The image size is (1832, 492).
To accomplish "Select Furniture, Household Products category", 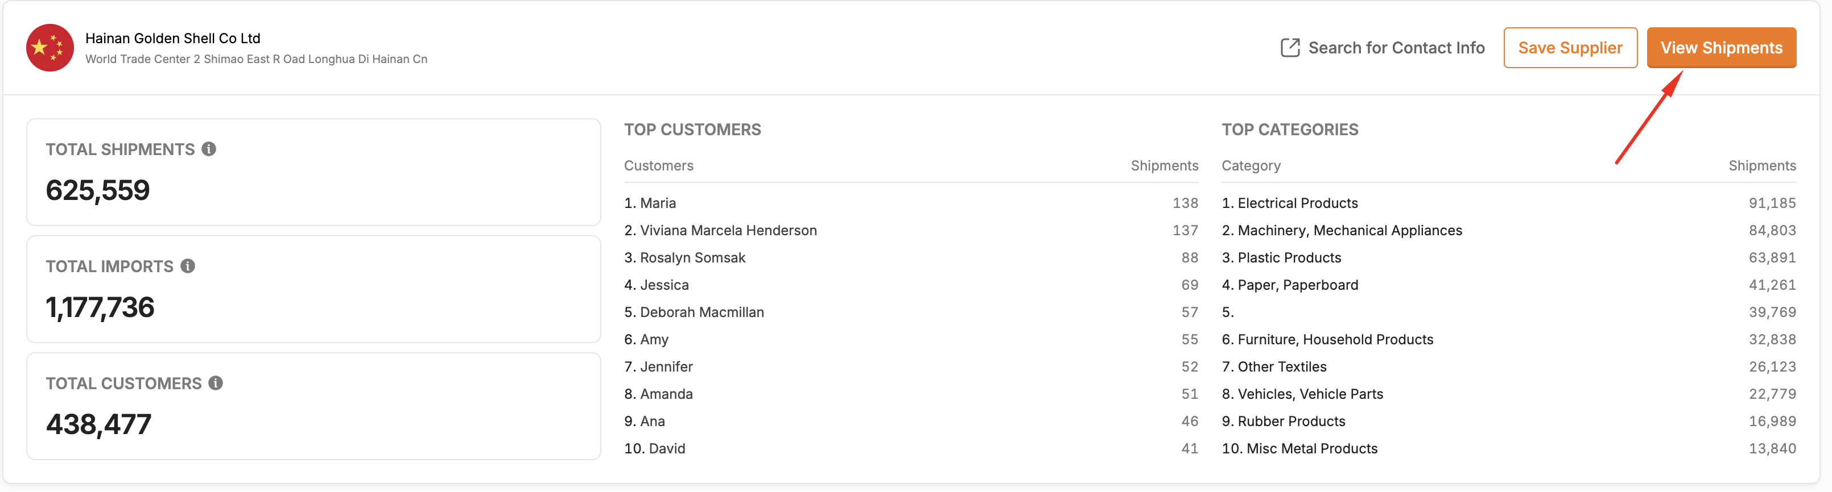I will tap(1335, 339).
